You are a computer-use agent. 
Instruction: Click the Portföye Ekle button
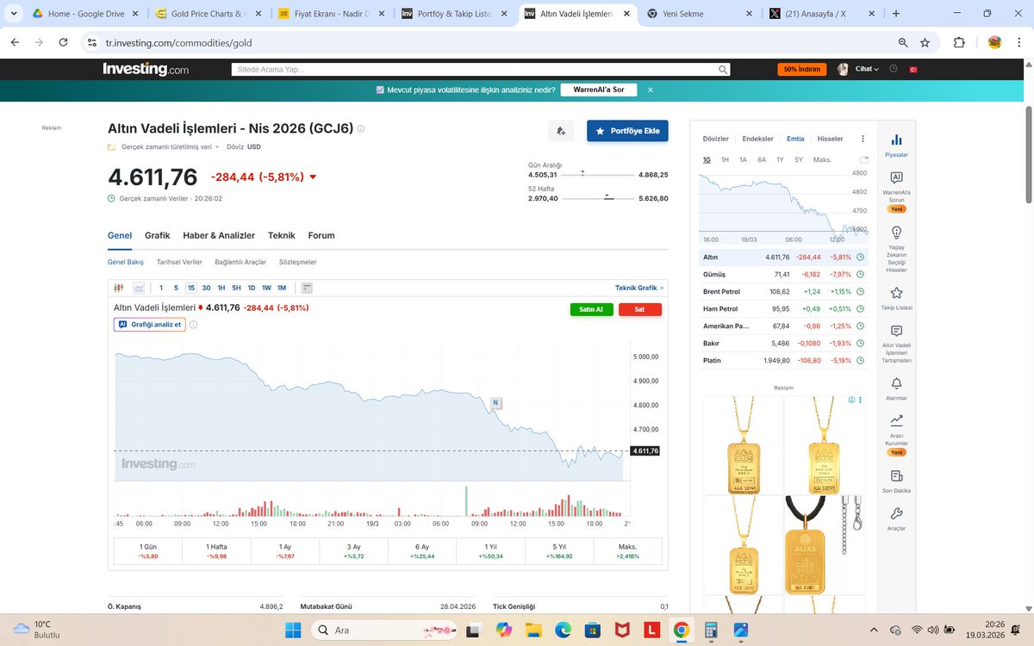(x=627, y=131)
